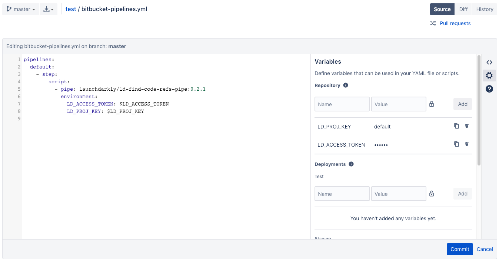
Task: Toggle secured lock for the Test deployment variable
Action: click(x=431, y=194)
